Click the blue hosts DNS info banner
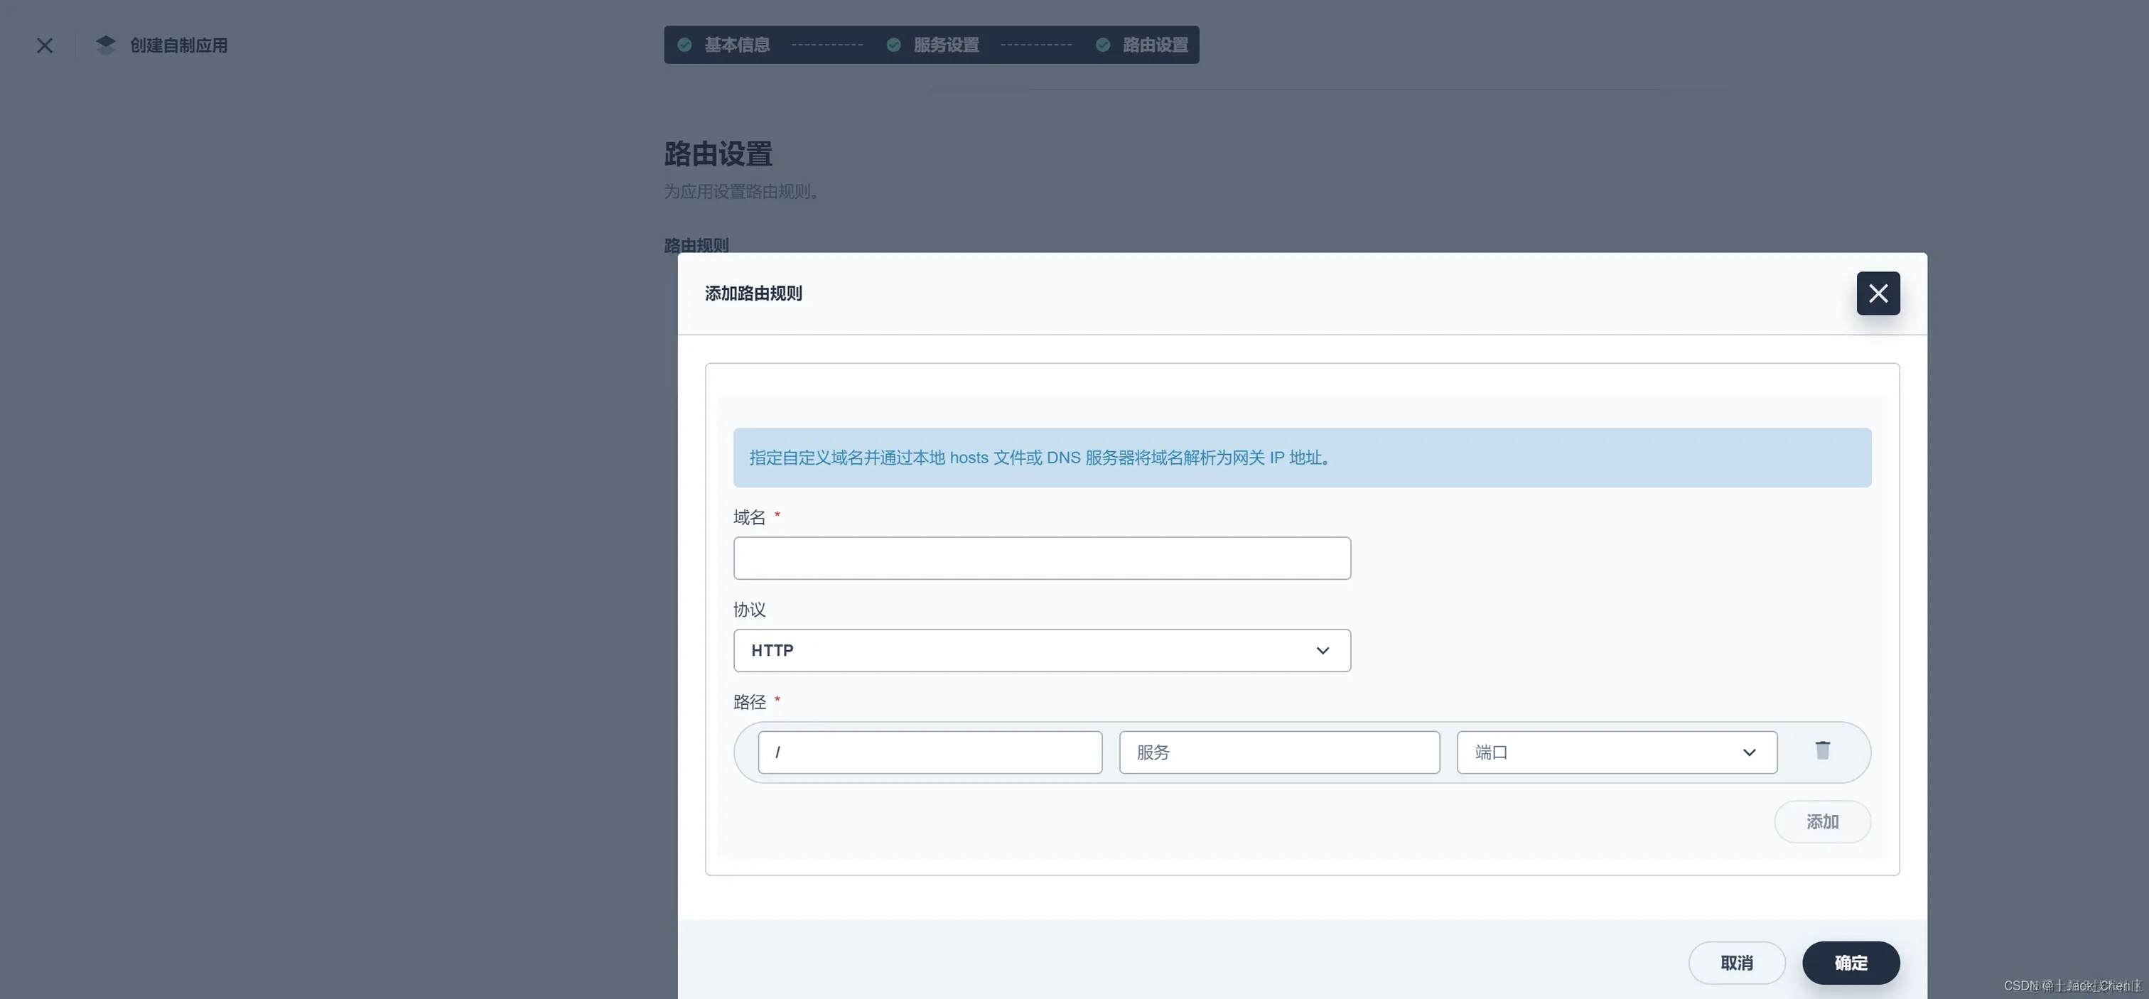 click(x=1301, y=458)
